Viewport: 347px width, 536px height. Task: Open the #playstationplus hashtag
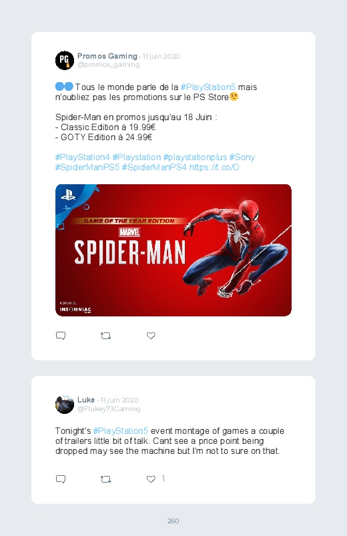[195, 158]
